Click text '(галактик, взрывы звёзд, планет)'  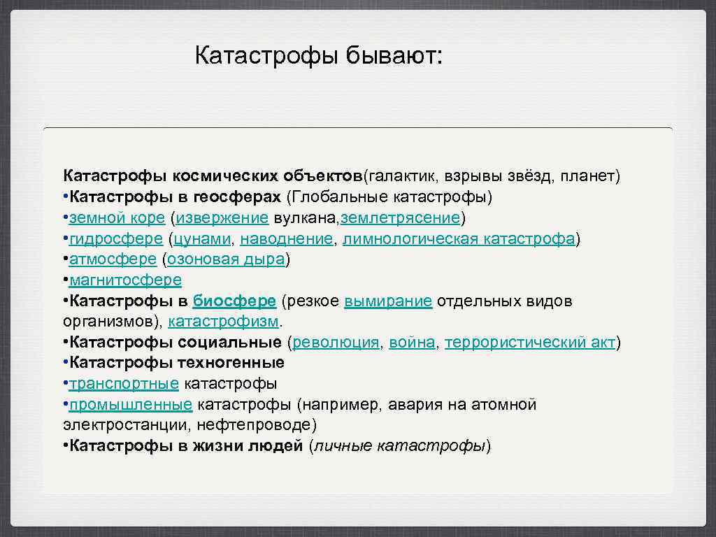pyautogui.click(x=492, y=176)
